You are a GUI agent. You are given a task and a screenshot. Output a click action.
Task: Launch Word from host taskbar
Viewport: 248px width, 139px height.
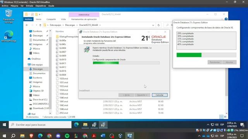[x=103, y=136]
